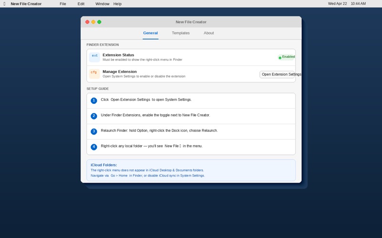Open the Help menu
This screenshot has width=382, height=238.
[x=117, y=4]
